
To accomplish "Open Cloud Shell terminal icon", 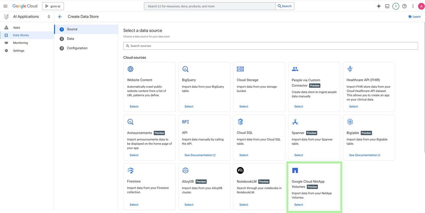I will click(387, 6).
